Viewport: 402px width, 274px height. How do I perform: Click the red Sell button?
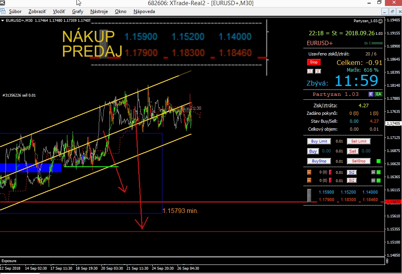click(x=353, y=151)
